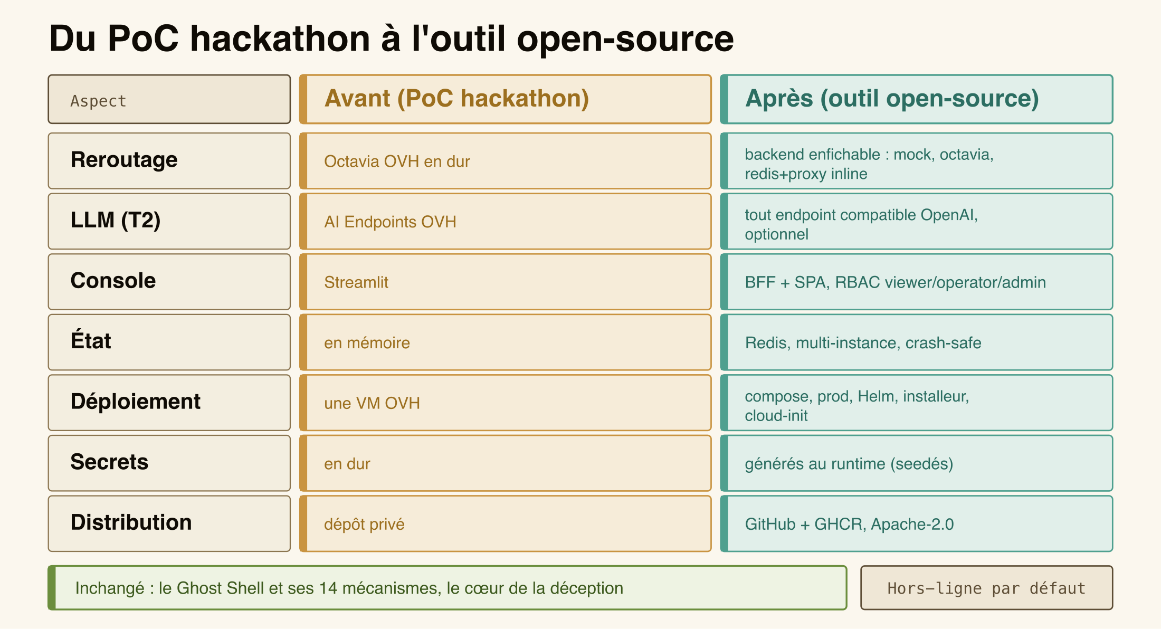1161x629 pixels.
Task: Select the 'Distribution' row label
Action: (169, 523)
